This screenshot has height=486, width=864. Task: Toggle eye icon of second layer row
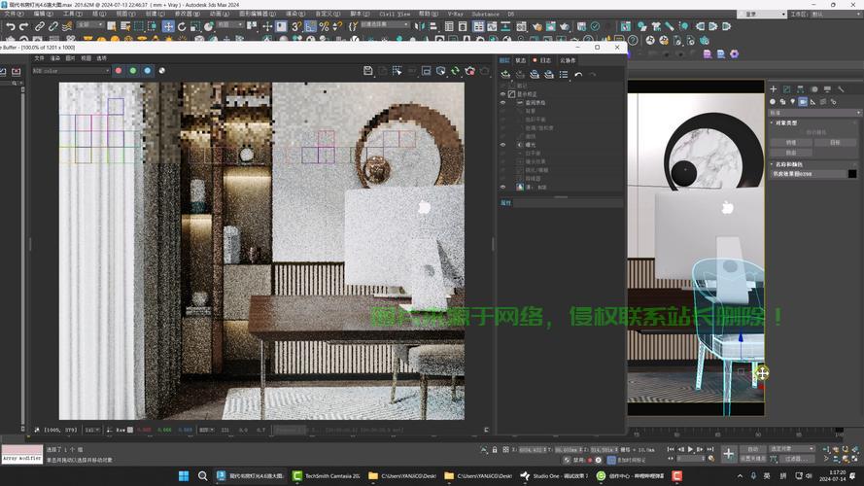click(503, 102)
